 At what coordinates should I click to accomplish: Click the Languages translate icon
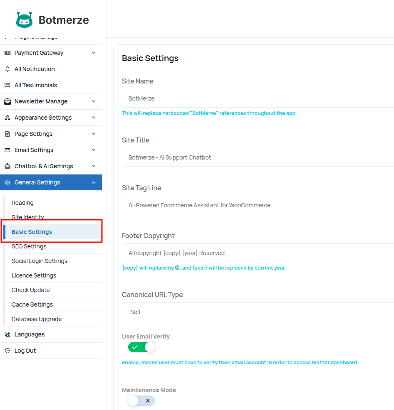(7, 334)
